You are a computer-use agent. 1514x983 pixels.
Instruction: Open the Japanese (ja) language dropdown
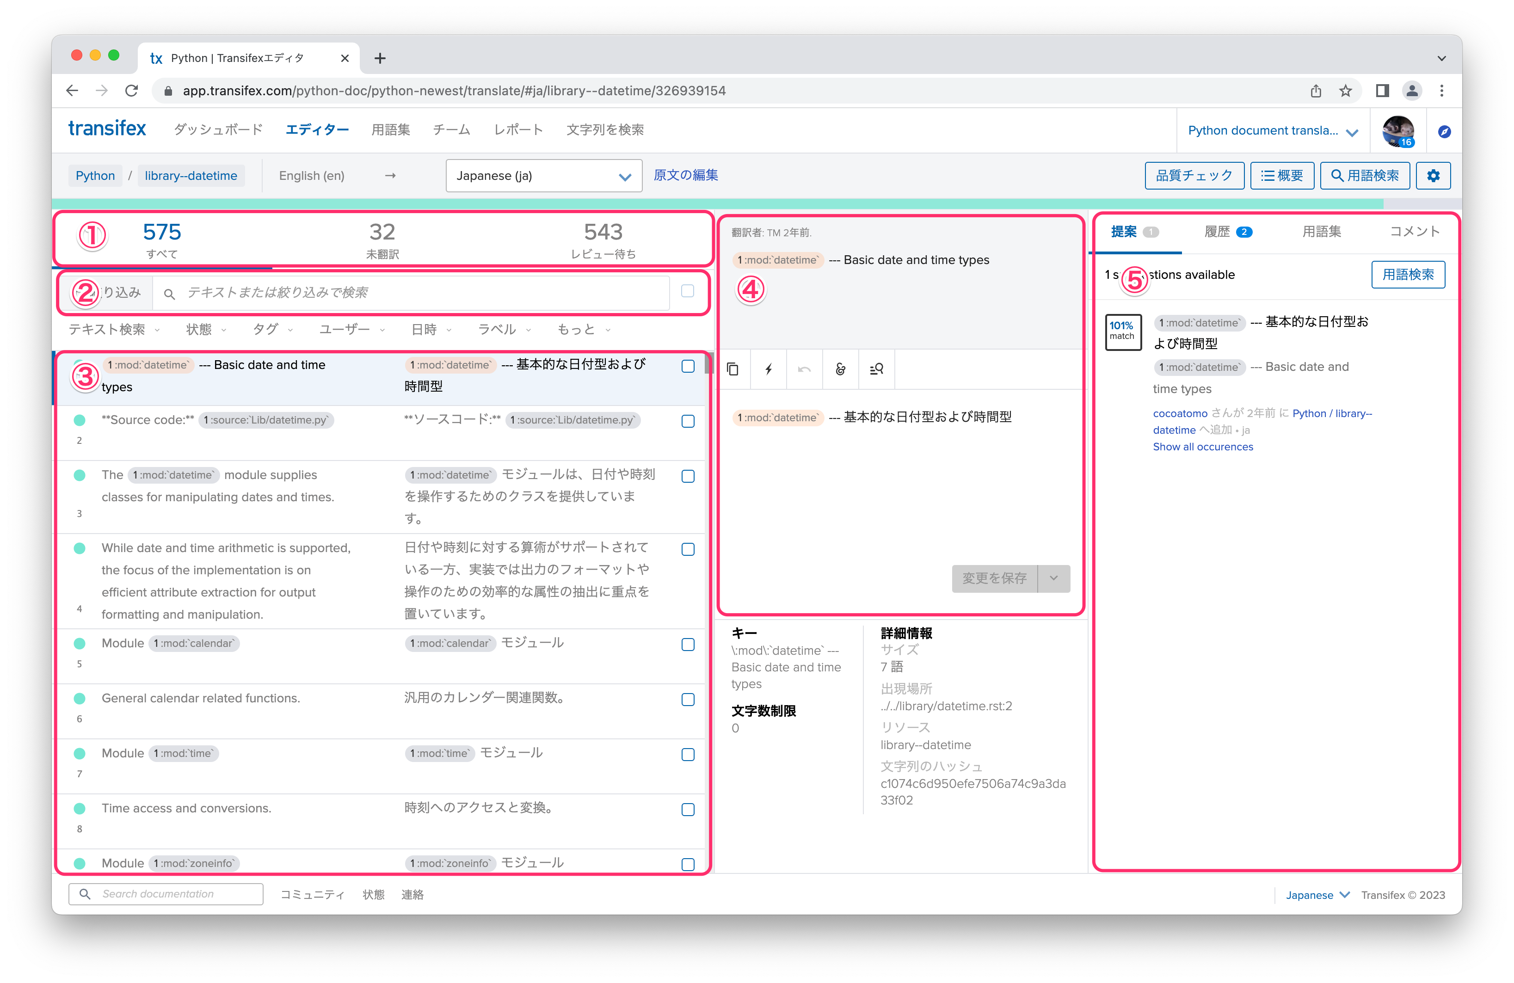[543, 176]
